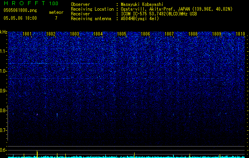This screenshot has height=158, width=249.
Task: Click the 0.9 kHz axis label
Action: (x=4, y=91)
